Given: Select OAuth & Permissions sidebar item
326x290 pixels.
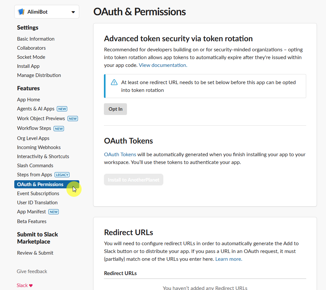Looking at the screenshot, I should [x=46, y=184].
